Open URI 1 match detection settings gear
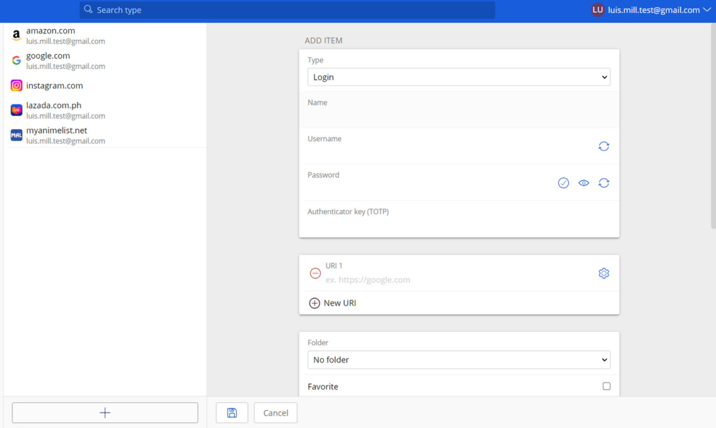716x428 pixels. pos(604,273)
